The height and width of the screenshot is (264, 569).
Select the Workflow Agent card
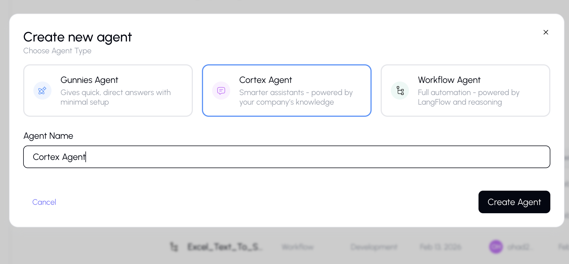click(465, 91)
